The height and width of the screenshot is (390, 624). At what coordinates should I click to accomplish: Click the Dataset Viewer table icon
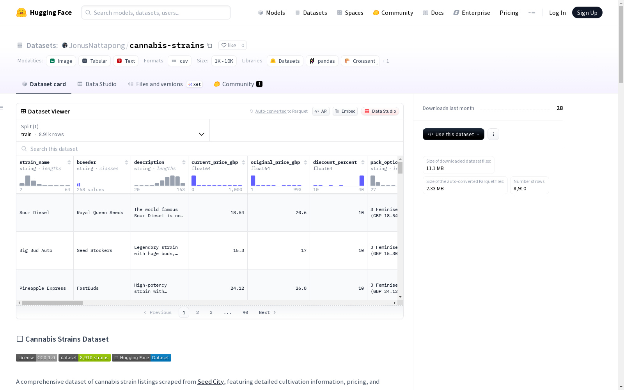23,111
